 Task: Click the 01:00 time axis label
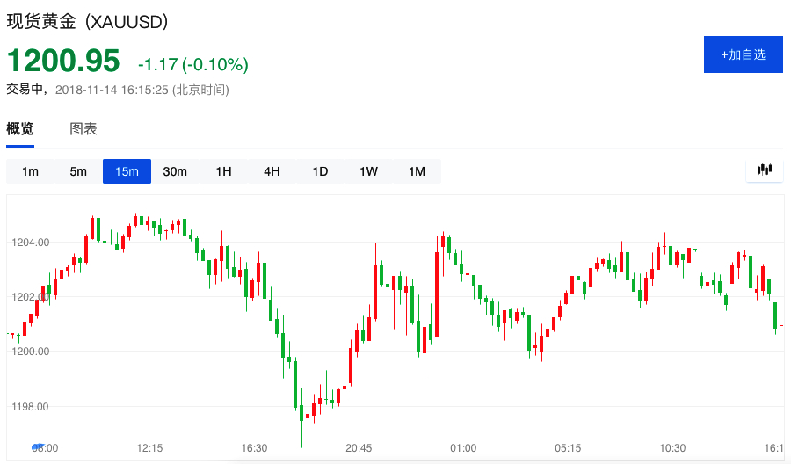463,448
